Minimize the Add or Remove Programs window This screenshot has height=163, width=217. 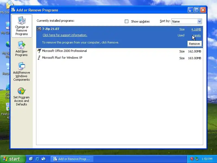tap(190, 10)
